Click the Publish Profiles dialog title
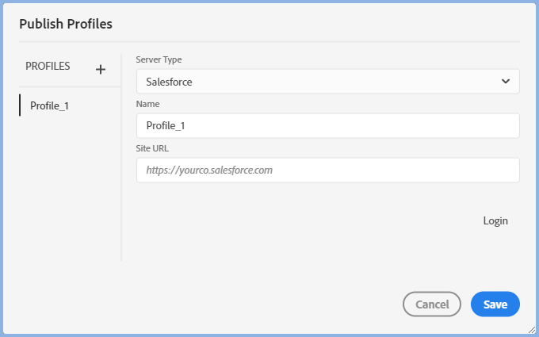 (66, 24)
